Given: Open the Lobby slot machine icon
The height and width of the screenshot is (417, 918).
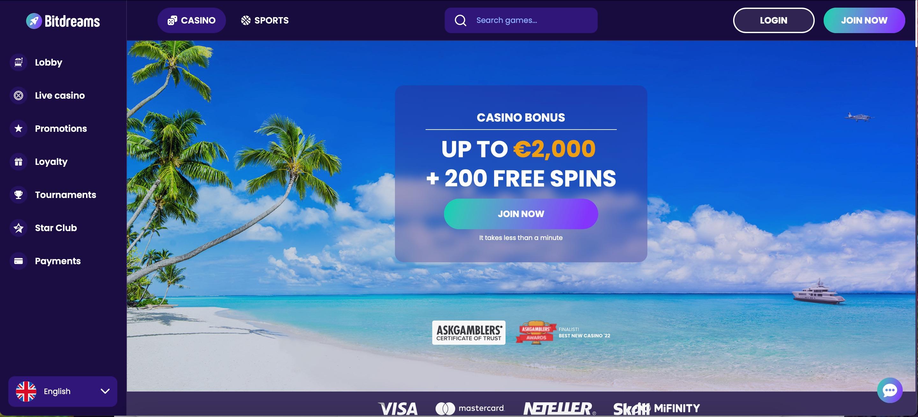Looking at the screenshot, I should (18, 62).
